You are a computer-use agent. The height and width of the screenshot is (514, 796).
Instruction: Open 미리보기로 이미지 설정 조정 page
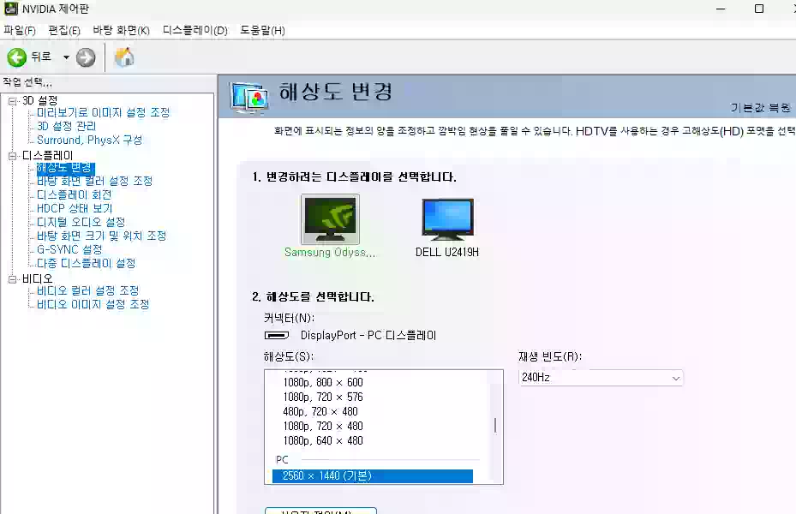click(x=103, y=112)
